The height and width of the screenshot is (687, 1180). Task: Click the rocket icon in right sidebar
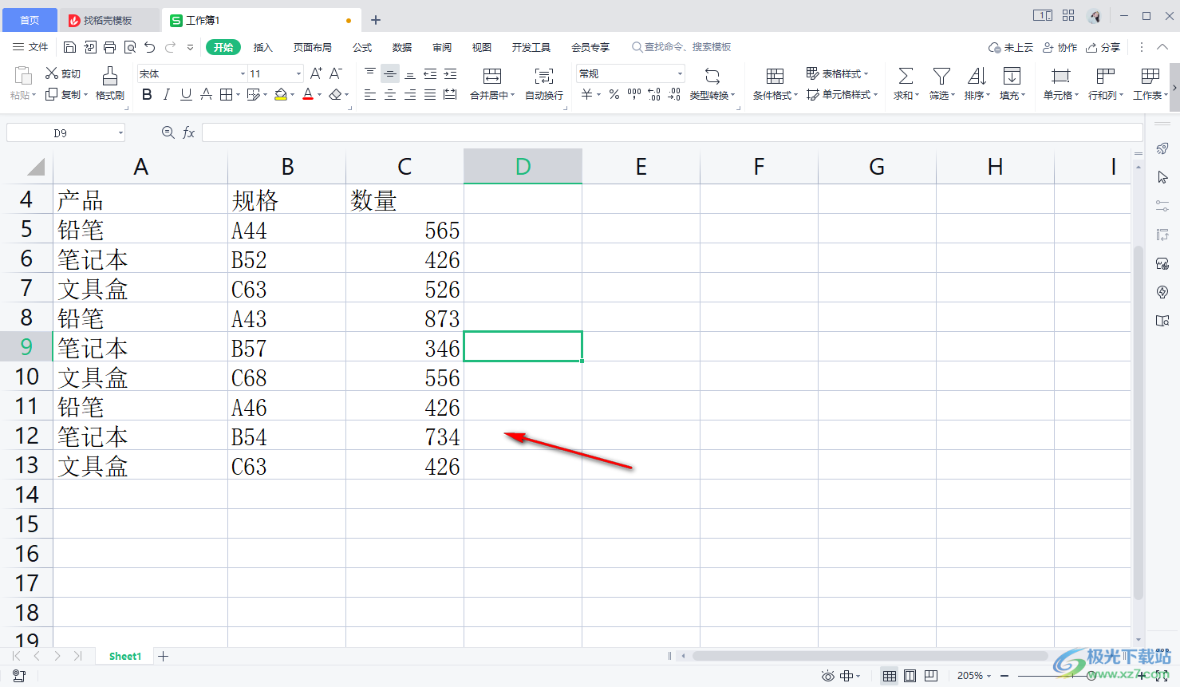click(1162, 148)
